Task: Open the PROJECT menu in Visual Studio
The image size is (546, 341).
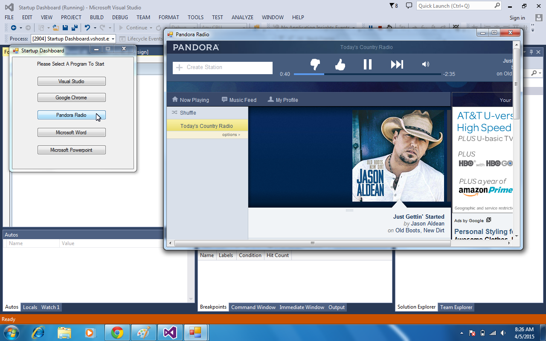Action: click(71, 17)
